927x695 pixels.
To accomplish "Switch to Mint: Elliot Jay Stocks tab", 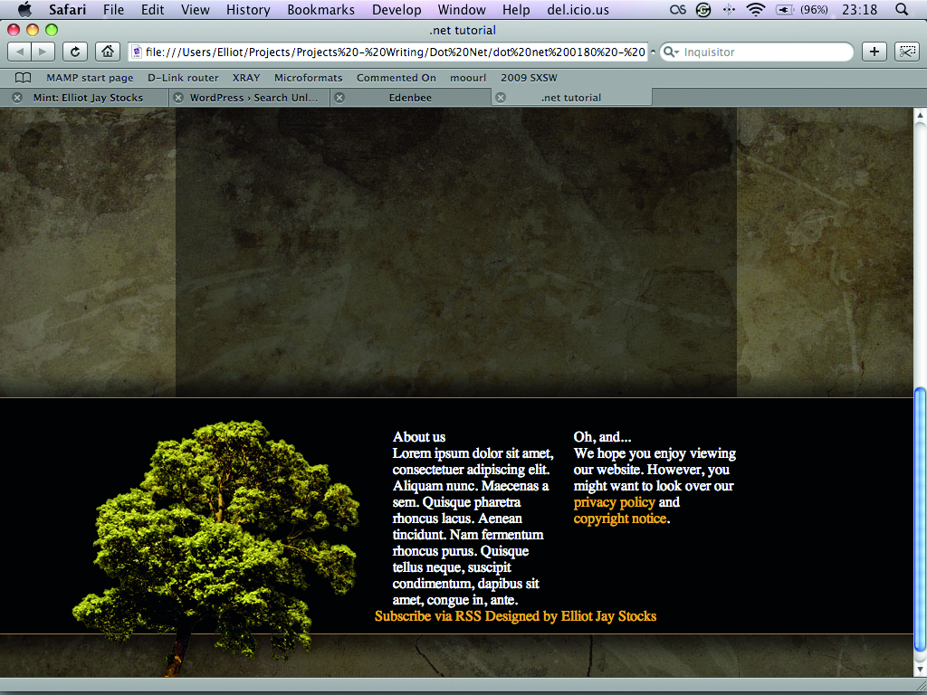I will click(x=85, y=98).
